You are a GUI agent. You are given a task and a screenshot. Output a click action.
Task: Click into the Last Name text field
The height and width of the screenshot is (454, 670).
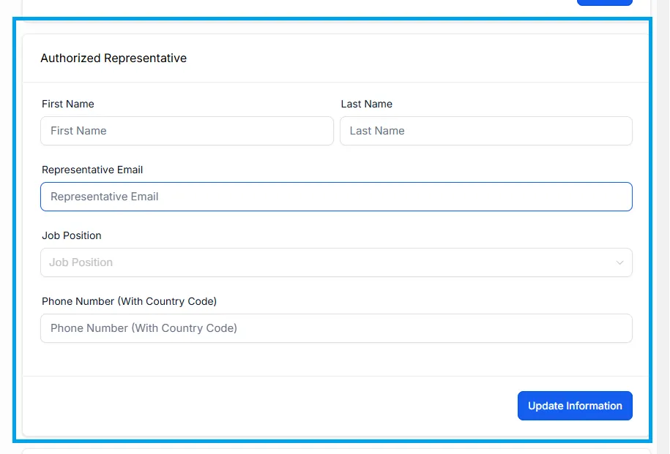click(485, 131)
